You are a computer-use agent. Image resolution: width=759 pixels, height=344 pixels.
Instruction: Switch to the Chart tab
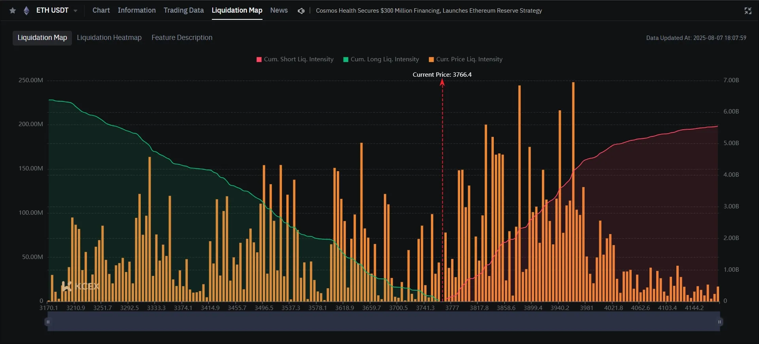(x=101, y=10)
